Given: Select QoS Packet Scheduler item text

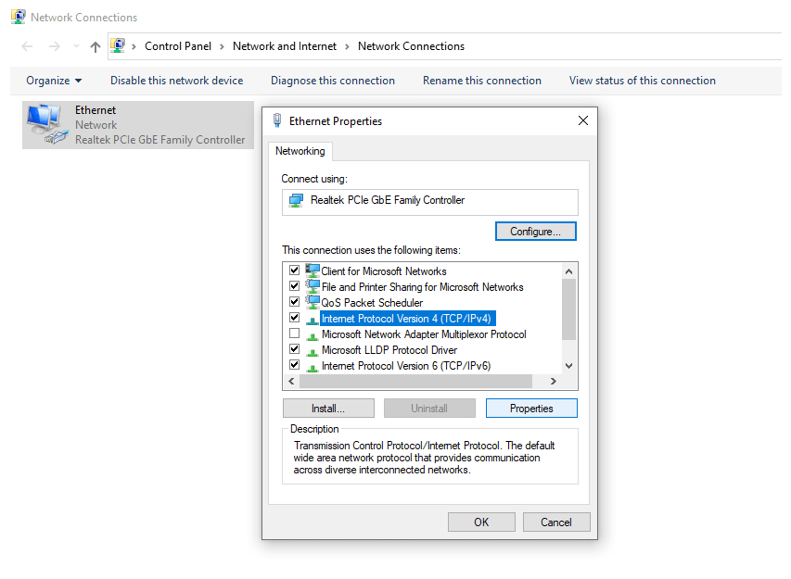Looking at the screenshot, I should click(372, 302).
